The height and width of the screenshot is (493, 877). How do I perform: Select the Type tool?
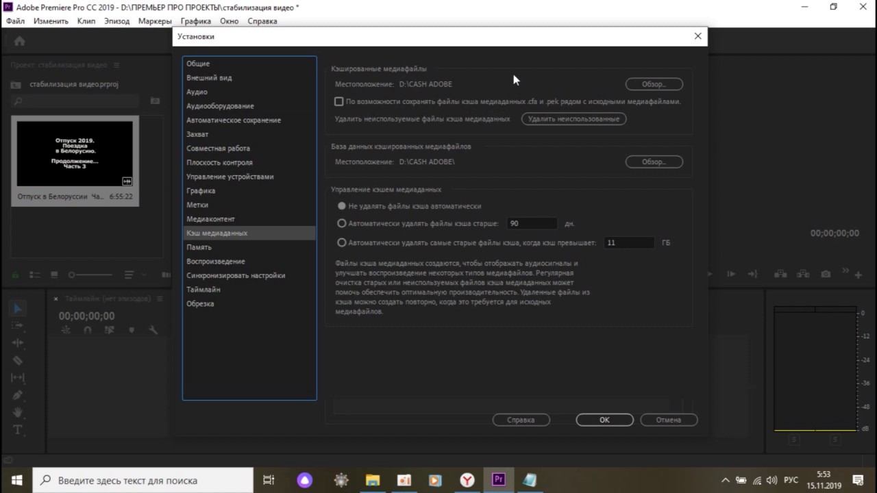[18, 430]
